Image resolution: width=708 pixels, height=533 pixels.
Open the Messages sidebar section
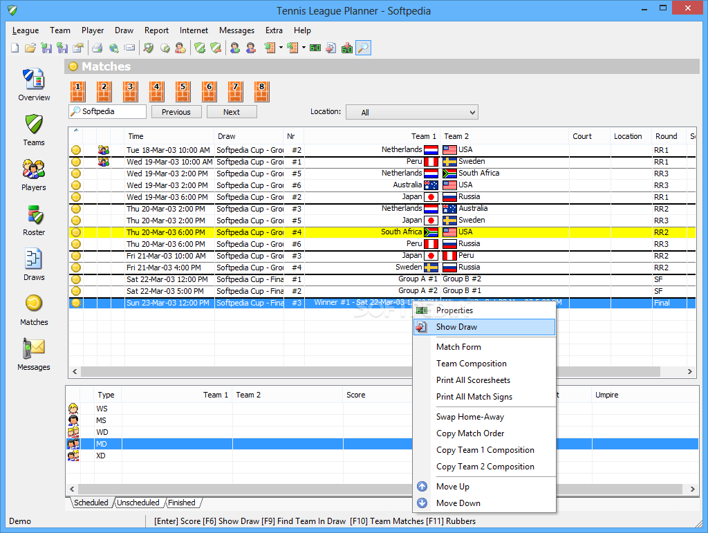(x=34, y=355)
